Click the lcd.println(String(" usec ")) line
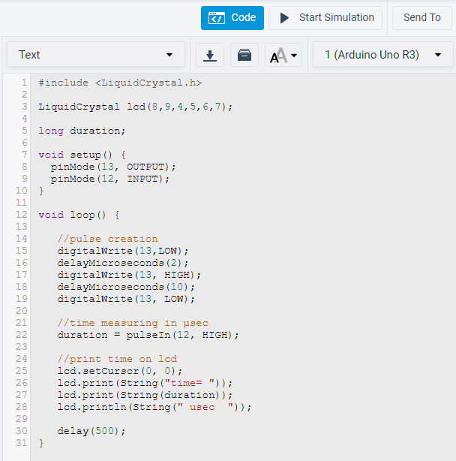The height and width of the screenshot is (461, 456). pyautogui.click(x=154, y=407)
